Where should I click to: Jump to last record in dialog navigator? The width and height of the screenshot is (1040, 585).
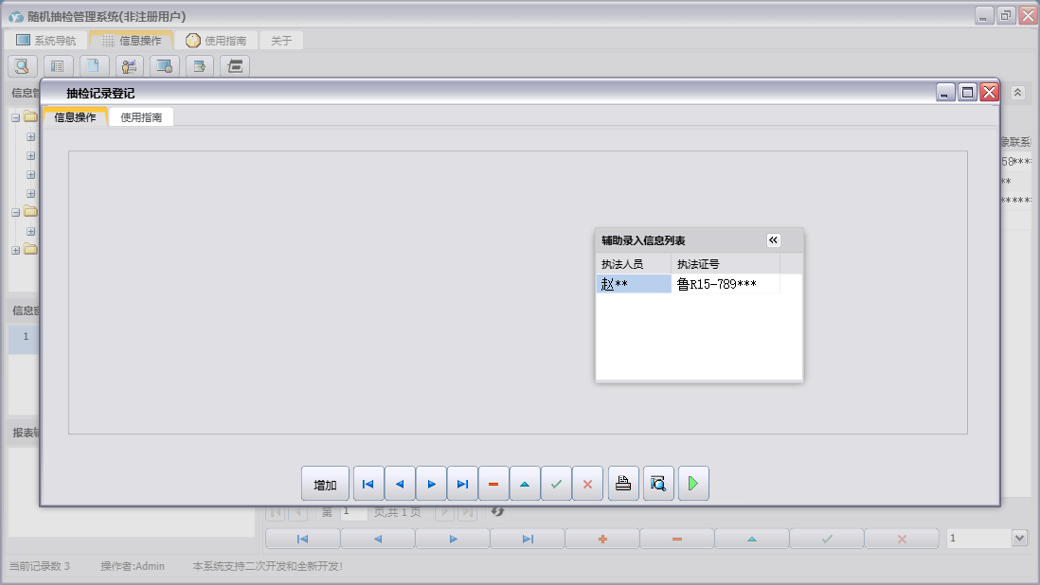tap(462, 484)
